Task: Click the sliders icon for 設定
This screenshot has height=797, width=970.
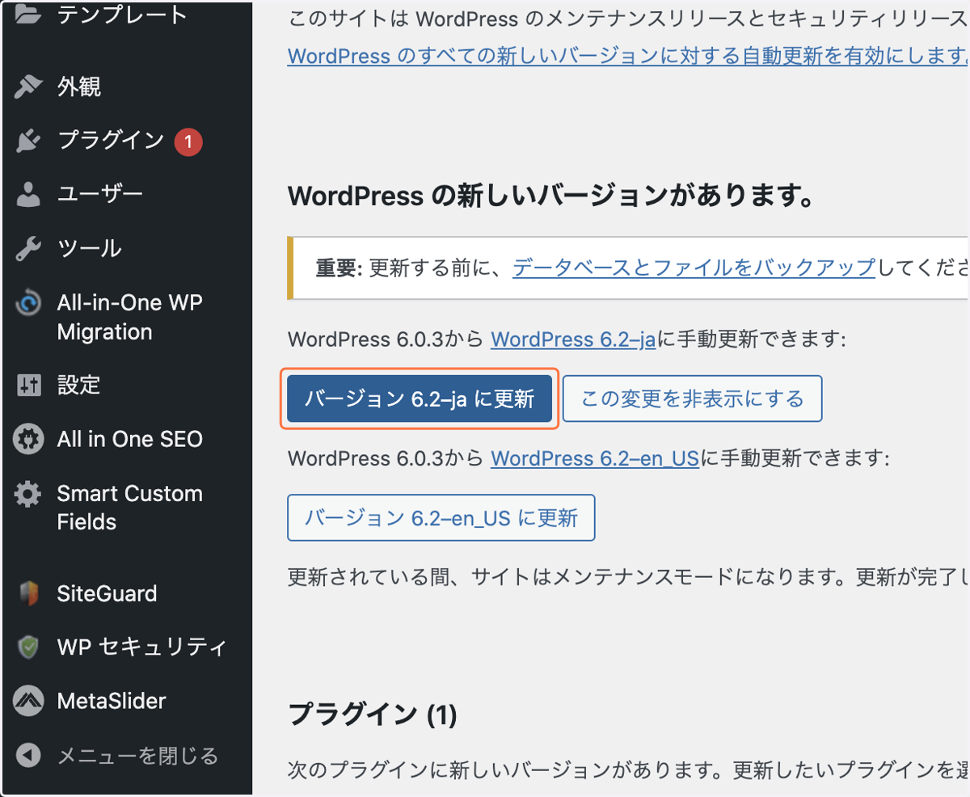Action: [27, 385]
